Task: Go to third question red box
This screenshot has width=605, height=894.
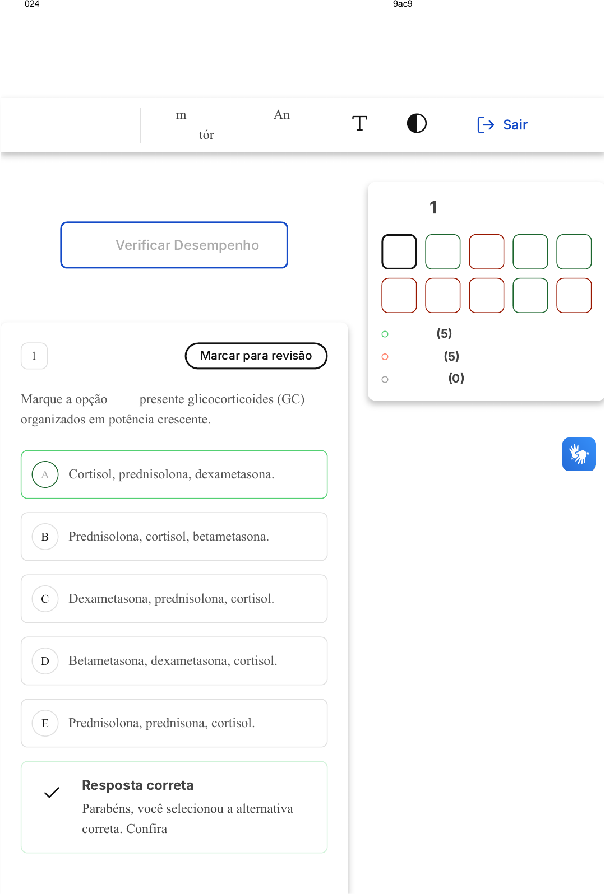Action: click(x=487, y=252)
